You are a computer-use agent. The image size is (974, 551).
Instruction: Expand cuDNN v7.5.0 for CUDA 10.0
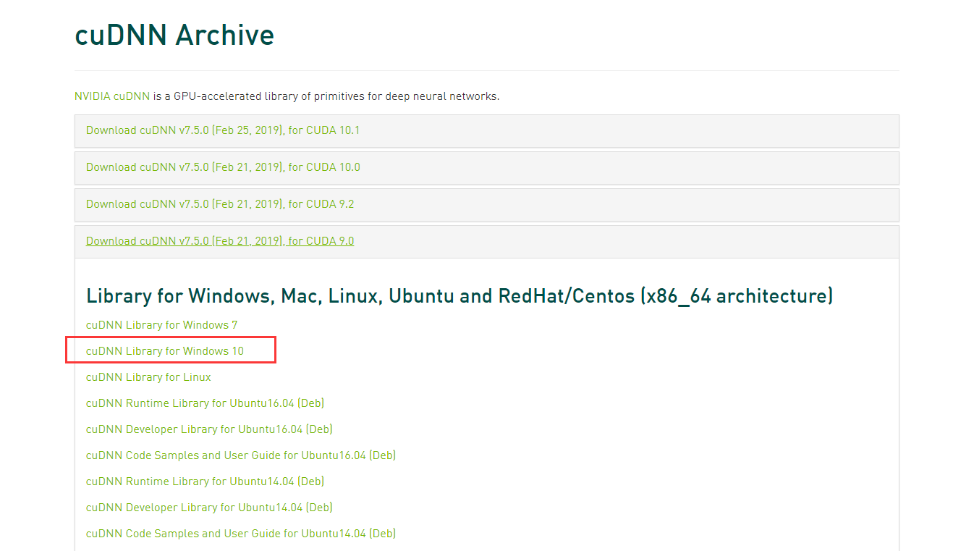(223, 167)
